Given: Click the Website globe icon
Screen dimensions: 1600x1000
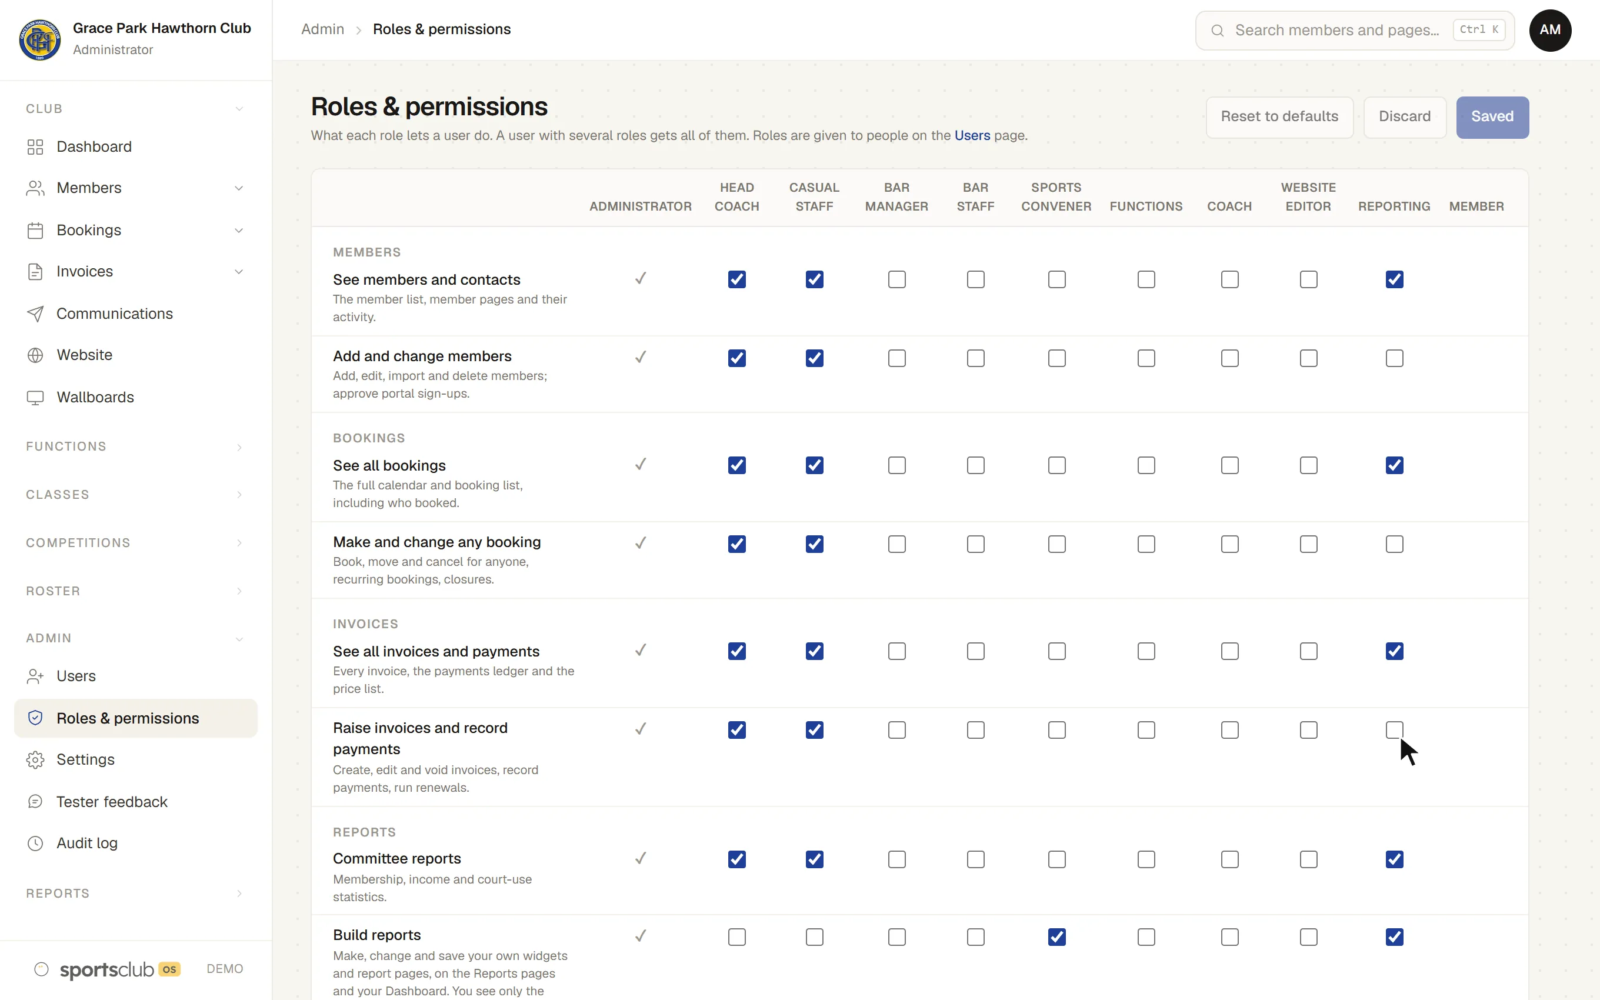Looking at the screenshot, I should tap(35, 355).
